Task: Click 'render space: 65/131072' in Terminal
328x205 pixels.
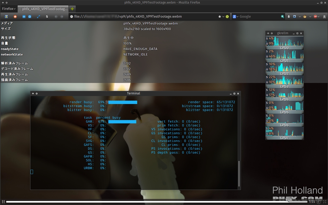Action: pyautogui.click(x=211, y=102)
